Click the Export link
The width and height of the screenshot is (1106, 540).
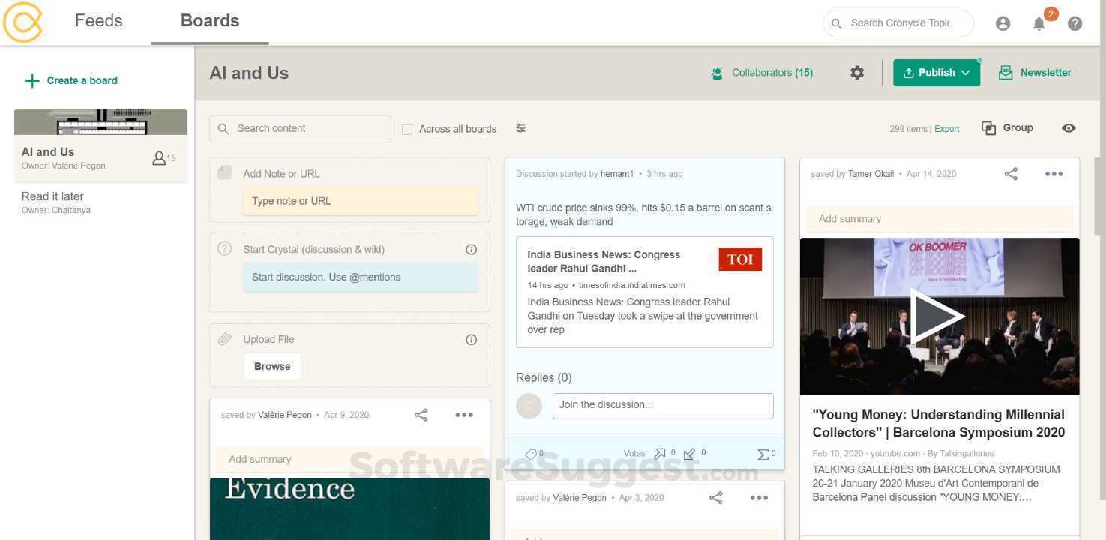(946, 128)
